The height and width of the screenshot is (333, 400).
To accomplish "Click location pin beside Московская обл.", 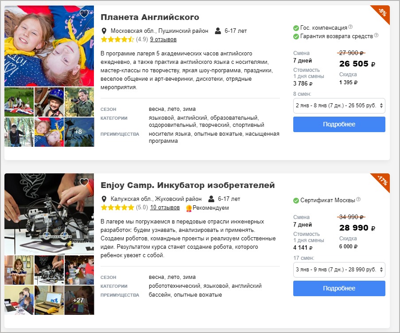I will 104,31.
